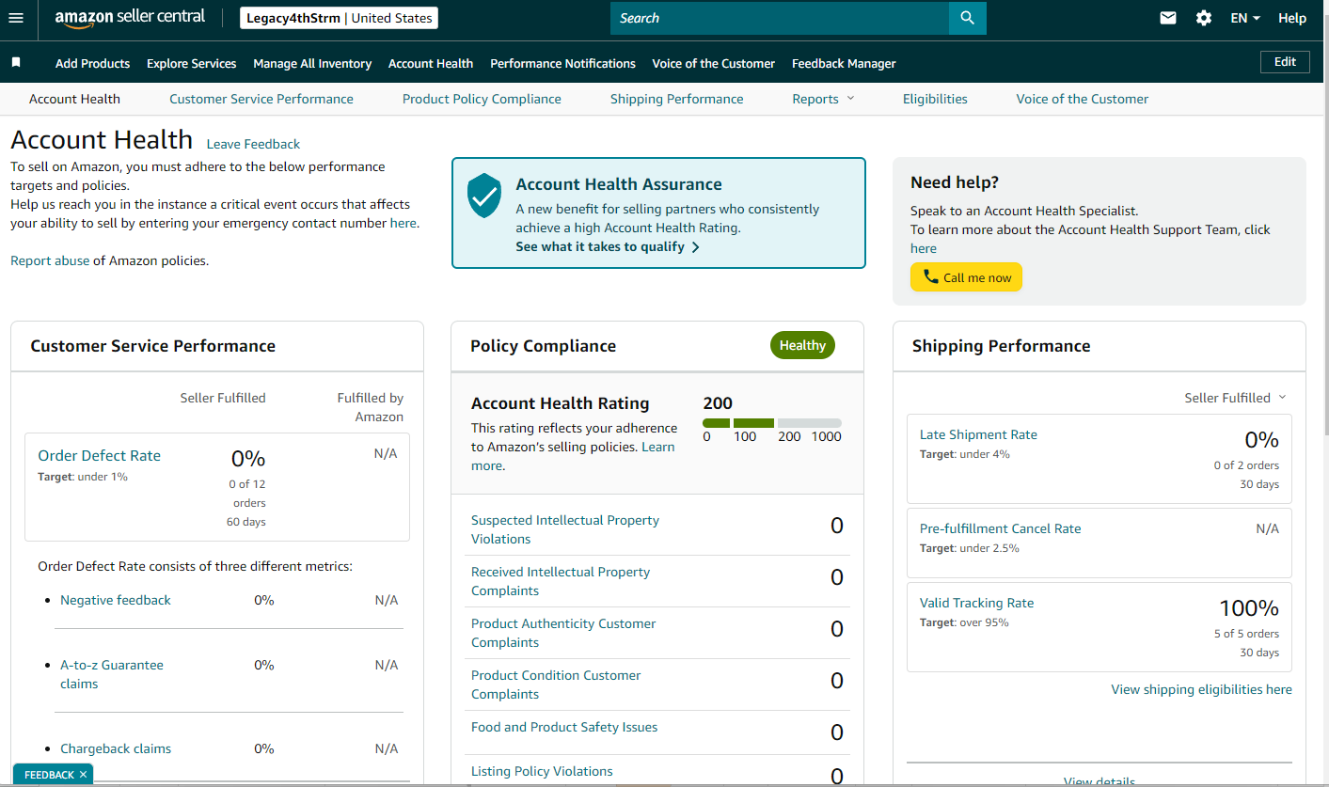This screenshot has width=1329, height=787.
Task: Select the Account Health sub-tab
Action: [74, 99]
